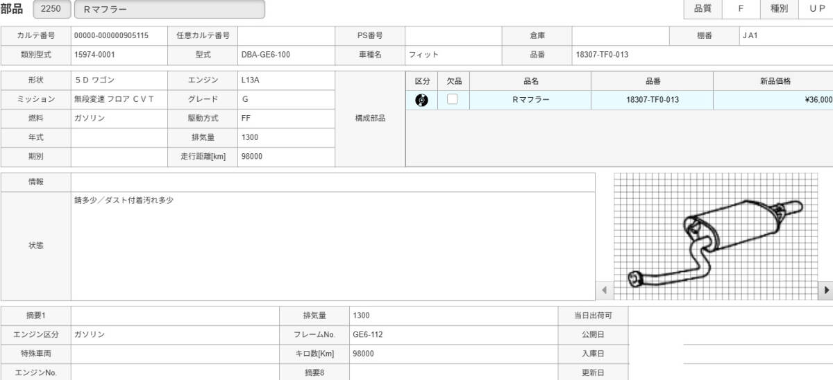Select the 品質 value F
Image resolution: width=833 pixels, height=380 pixels.
point(741,9)
